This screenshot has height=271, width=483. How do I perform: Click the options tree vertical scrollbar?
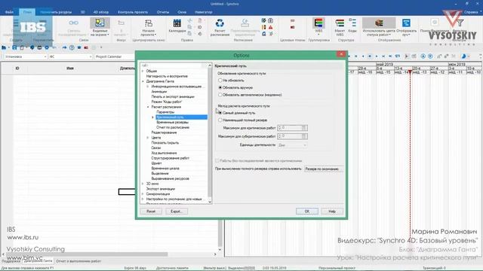[210, 134]
